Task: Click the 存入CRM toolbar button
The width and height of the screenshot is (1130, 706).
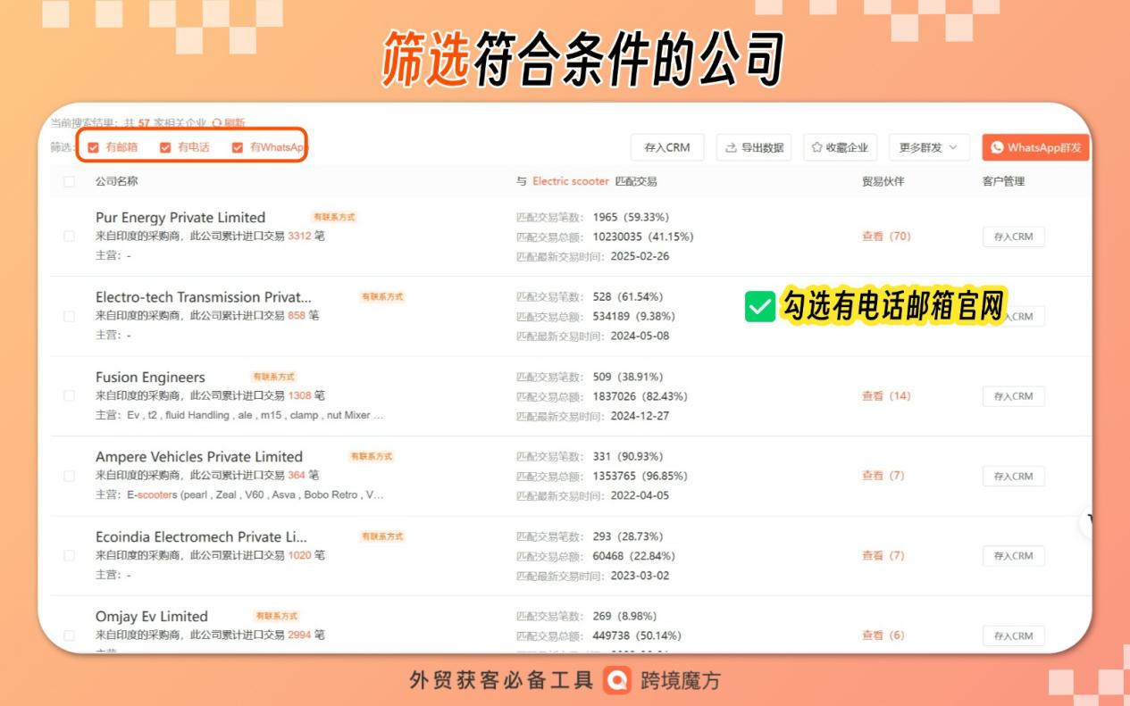Action: coord(667,147)
